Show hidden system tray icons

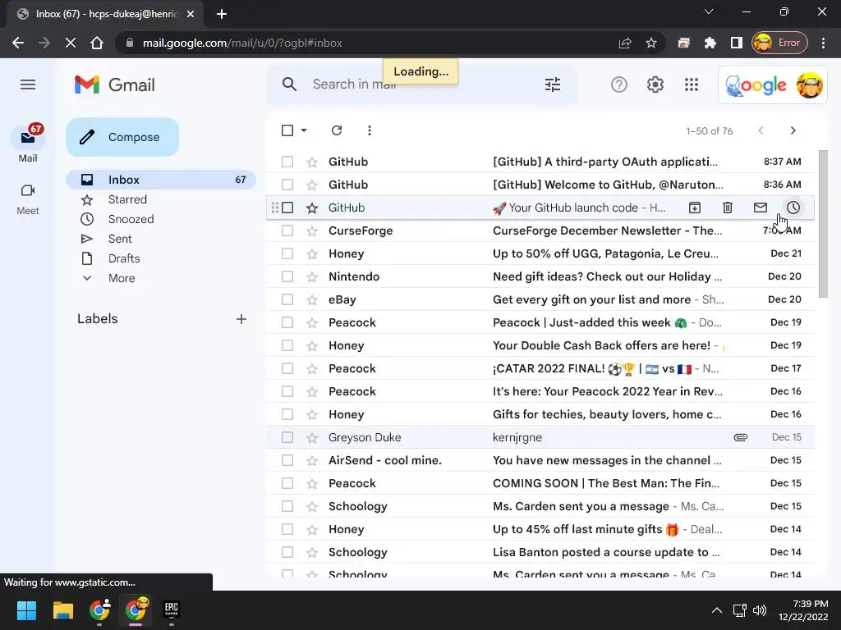pyautogui.click(x=716, y=610)
